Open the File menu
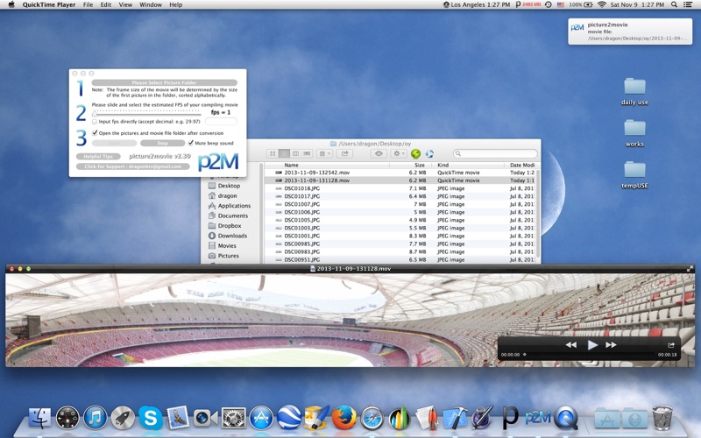 pyautogui.click(x=89, y=4)
